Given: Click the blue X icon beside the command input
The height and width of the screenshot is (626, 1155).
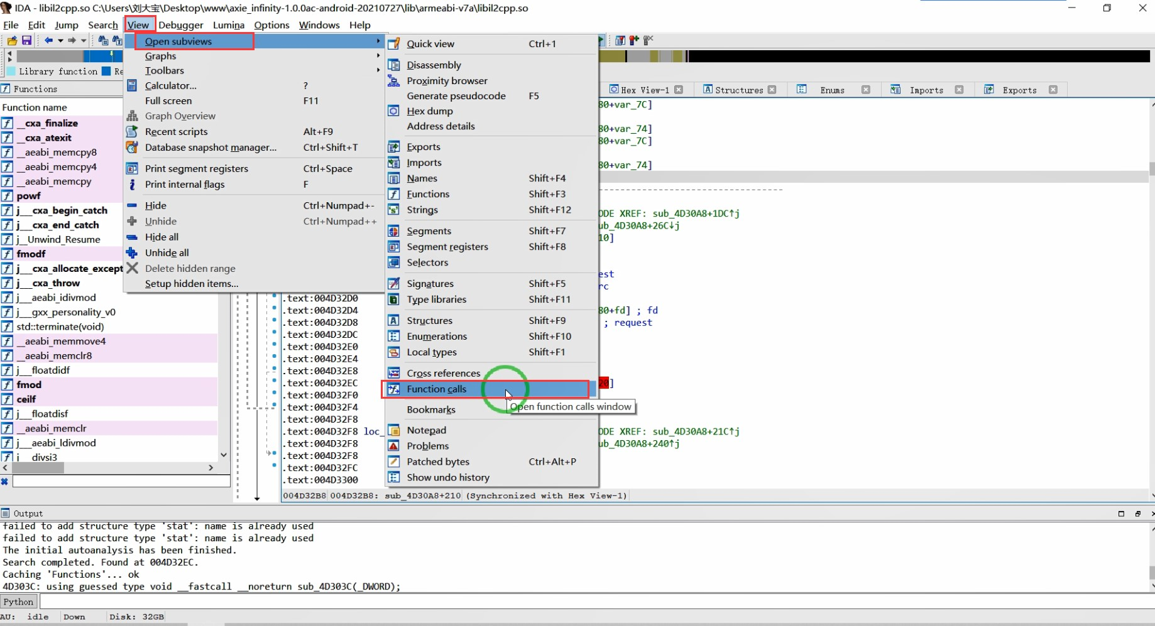Looking at the screenshot, I should [x=5, y=482].
